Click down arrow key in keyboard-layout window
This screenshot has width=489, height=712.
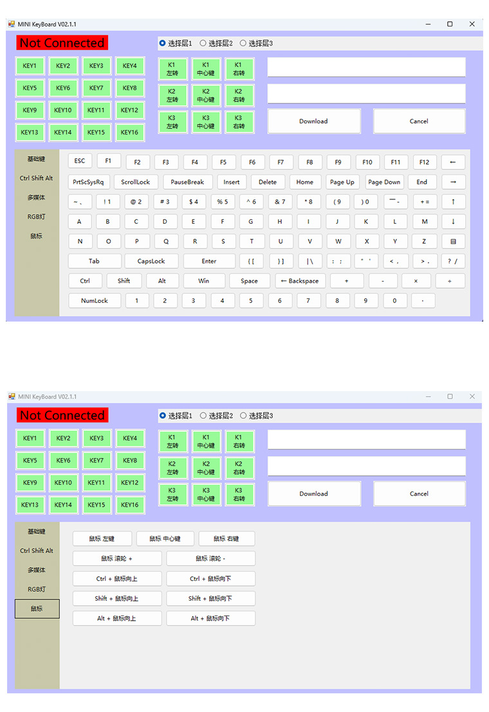tap(452, 222)
